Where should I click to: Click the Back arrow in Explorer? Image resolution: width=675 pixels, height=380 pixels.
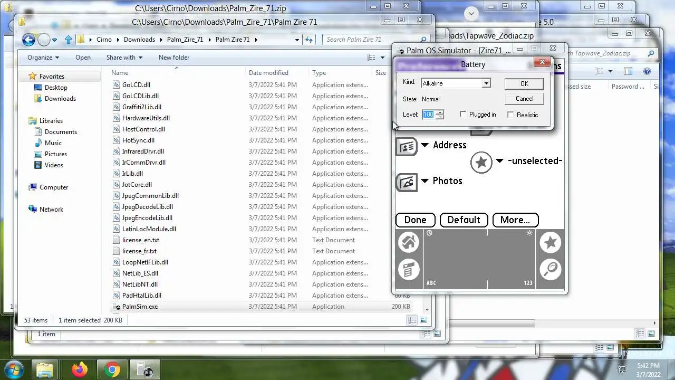[29, 40]
